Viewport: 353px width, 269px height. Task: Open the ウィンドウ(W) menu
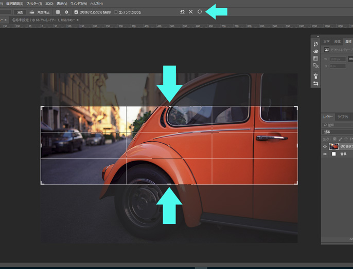pyautogui.click(x=79, y=4)
